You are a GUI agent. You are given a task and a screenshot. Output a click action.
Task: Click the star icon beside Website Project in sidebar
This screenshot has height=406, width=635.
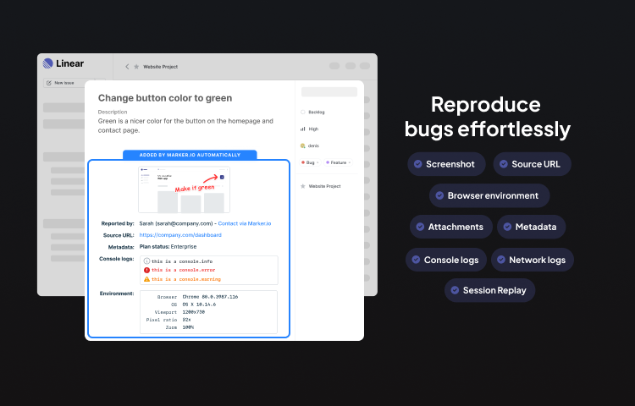302,186
